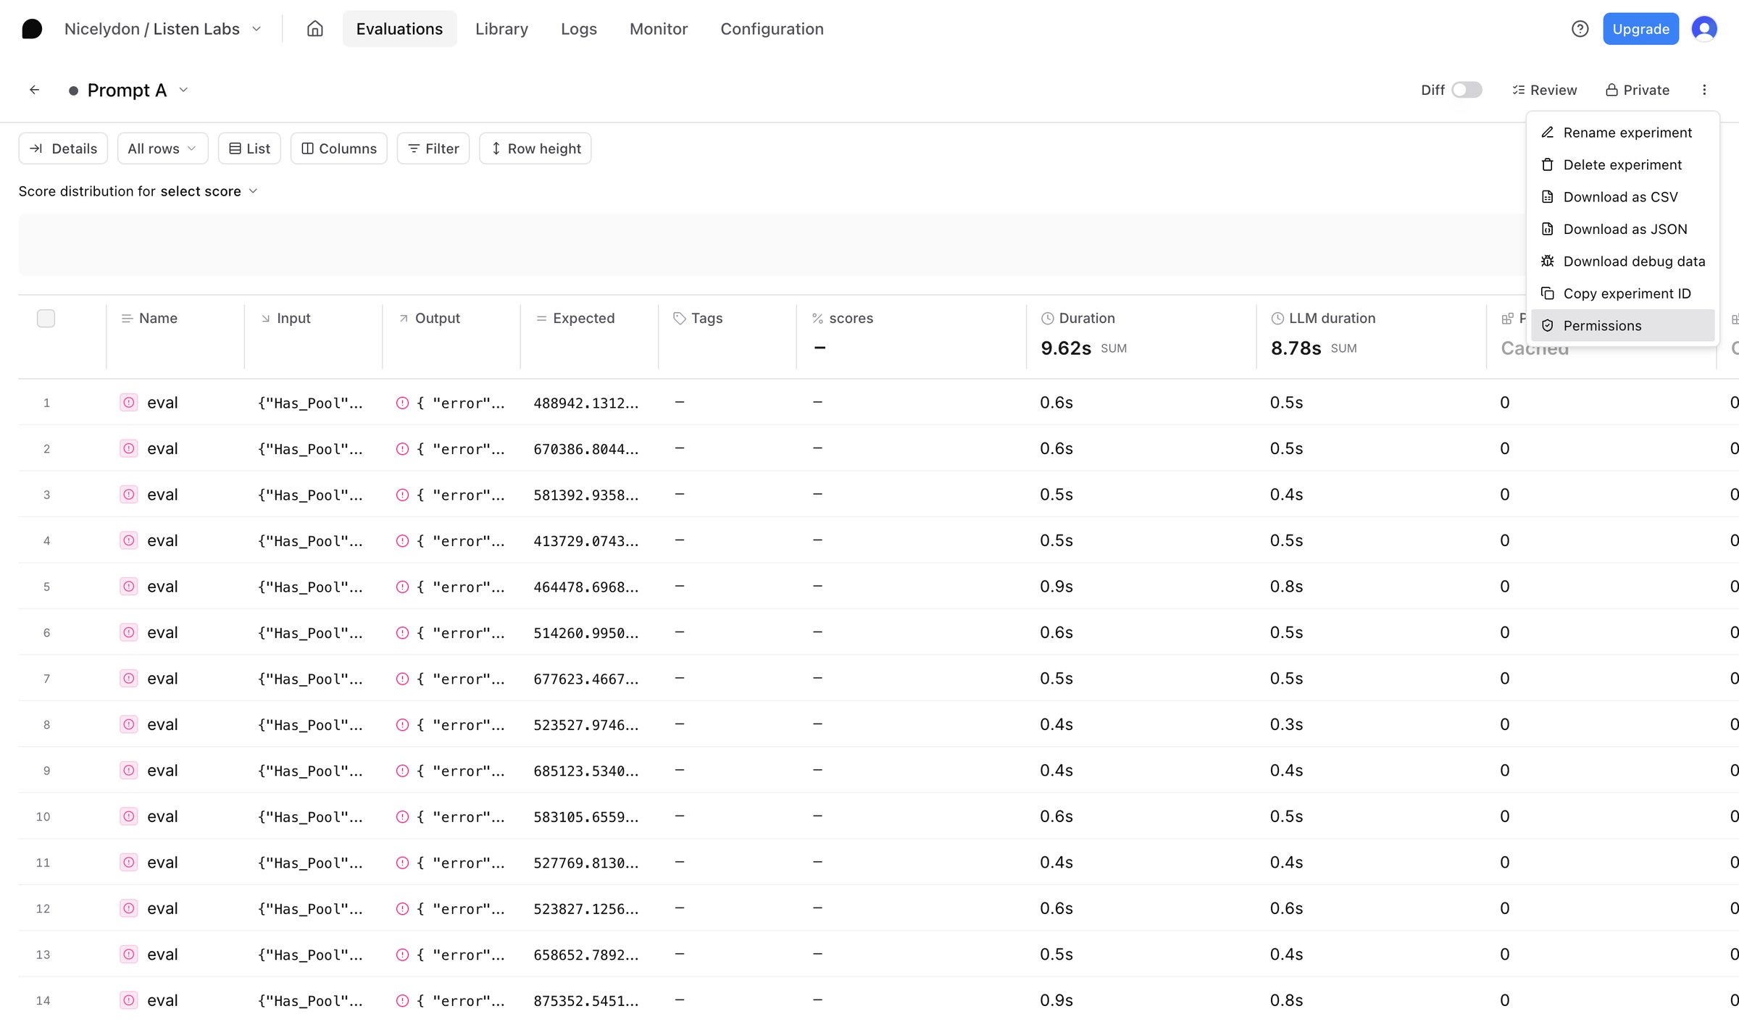Click the 9.62s duration sum
1739x1022 pixels.
pos(1065,348)
